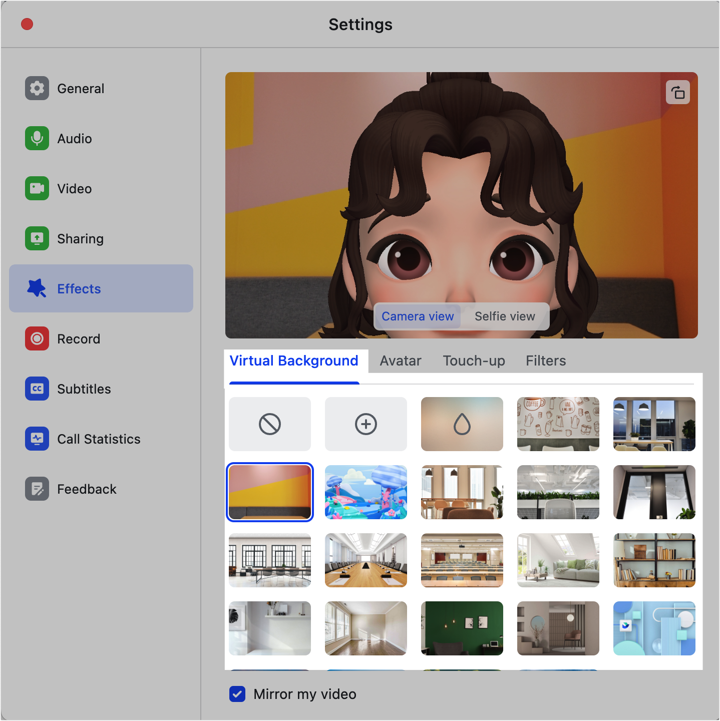Switch preview to Camera view
Screen dimensions: 720x721
pyautogui.click(x=418, y=316)
